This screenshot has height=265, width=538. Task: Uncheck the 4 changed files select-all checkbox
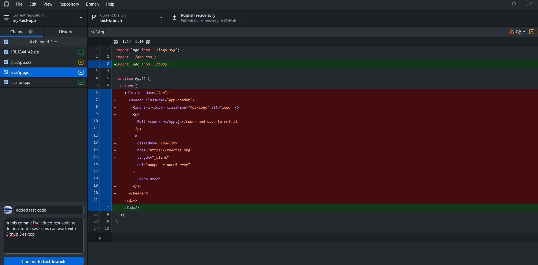click(6, 42)
